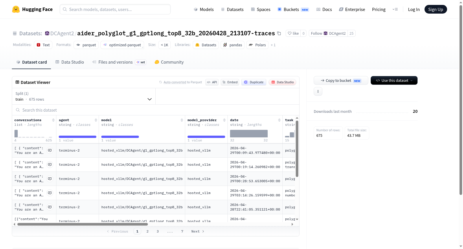Click the date lengths histogram bar
The image size is (463, 249).
point(249,134)
